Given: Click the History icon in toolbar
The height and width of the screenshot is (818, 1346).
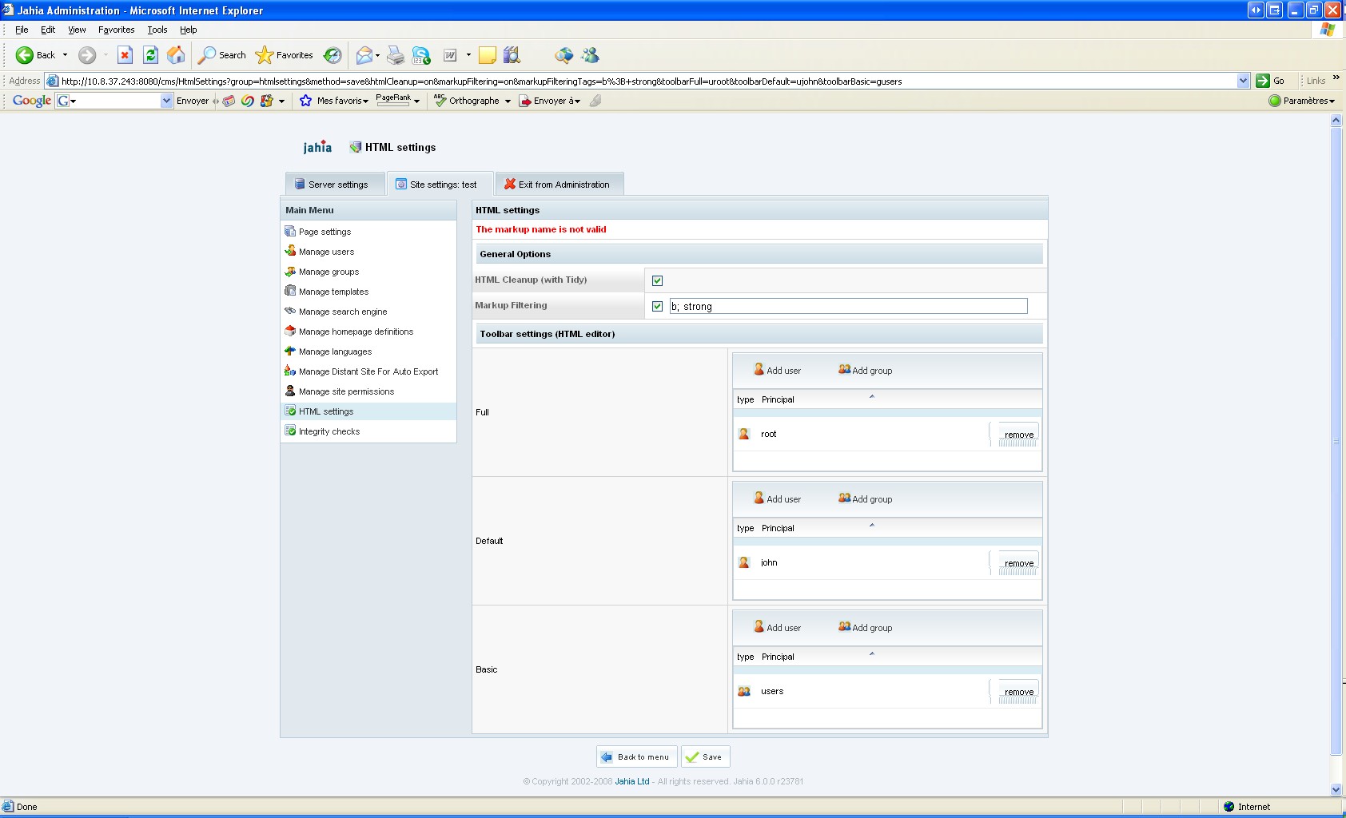Looking at the screenshot, I should point(333,55).
